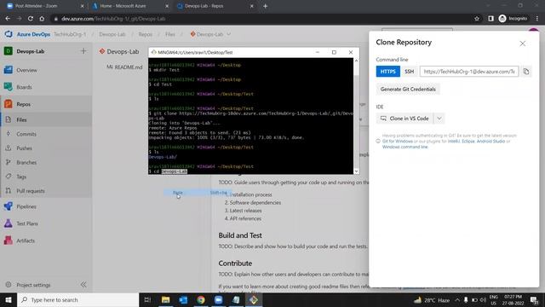Select HTTPS clone option

[x=388, y=72]
